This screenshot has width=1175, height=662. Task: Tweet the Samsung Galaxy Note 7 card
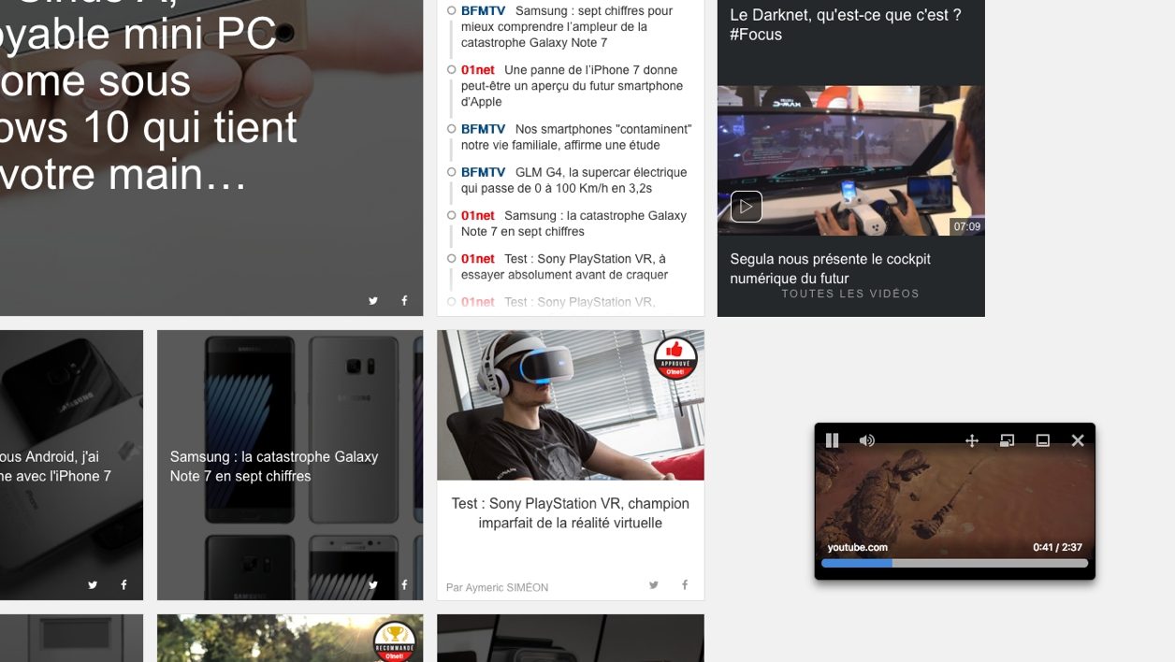click(x=373, y=584)
